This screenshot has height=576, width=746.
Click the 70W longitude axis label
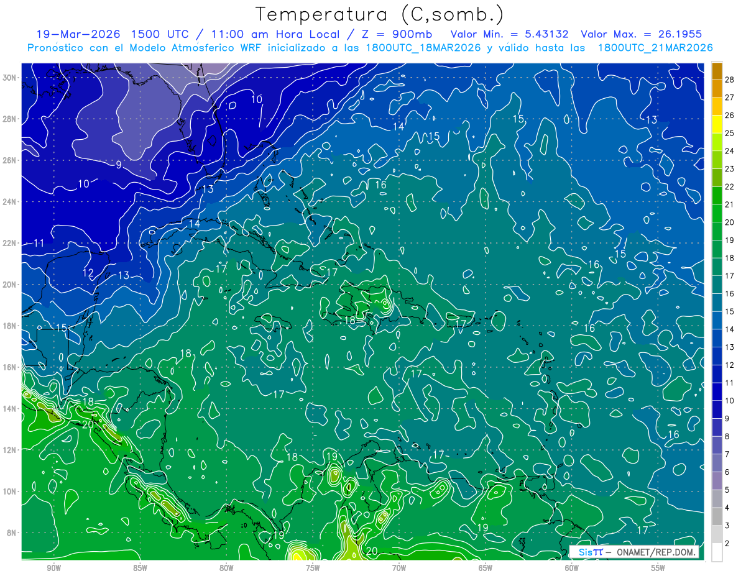pos(398,567)
